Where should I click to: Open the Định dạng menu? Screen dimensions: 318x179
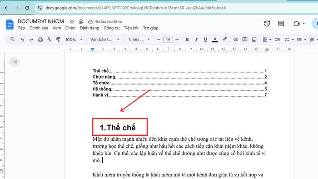[x=89, y=28]
